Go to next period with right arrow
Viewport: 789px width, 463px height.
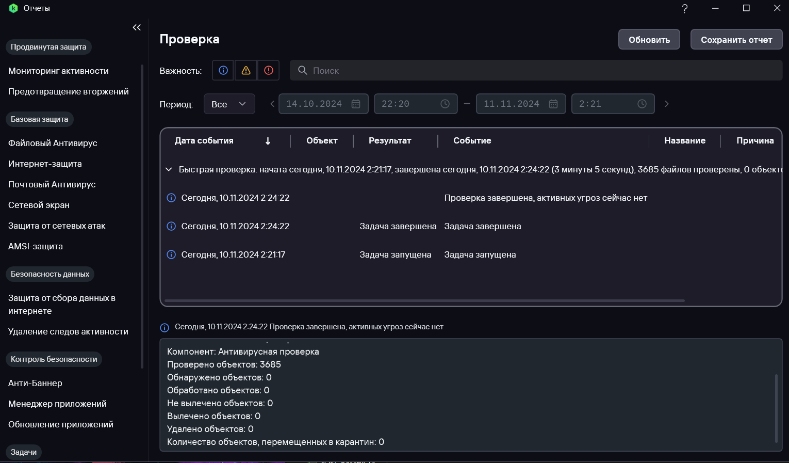coord(666,104)
